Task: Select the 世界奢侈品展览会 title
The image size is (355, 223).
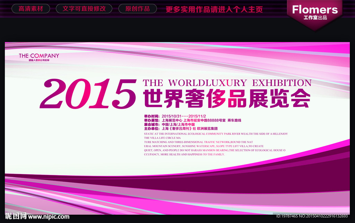Action: 227,99
